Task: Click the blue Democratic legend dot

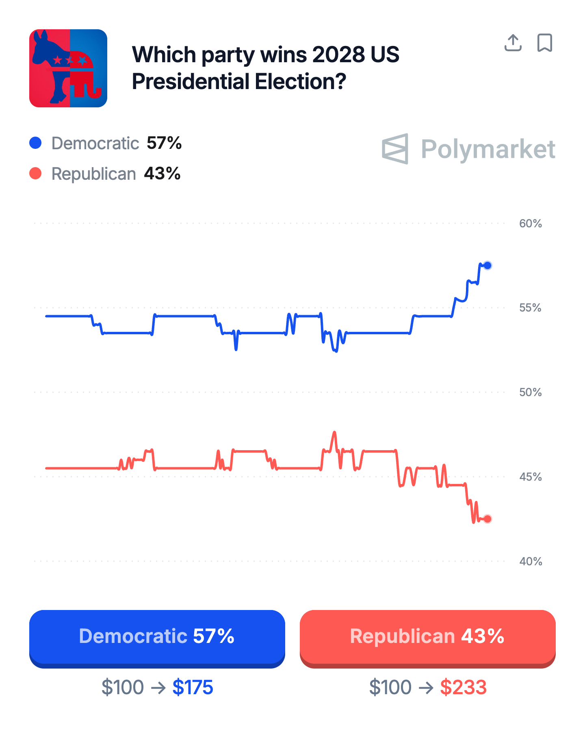Action: 36,143
